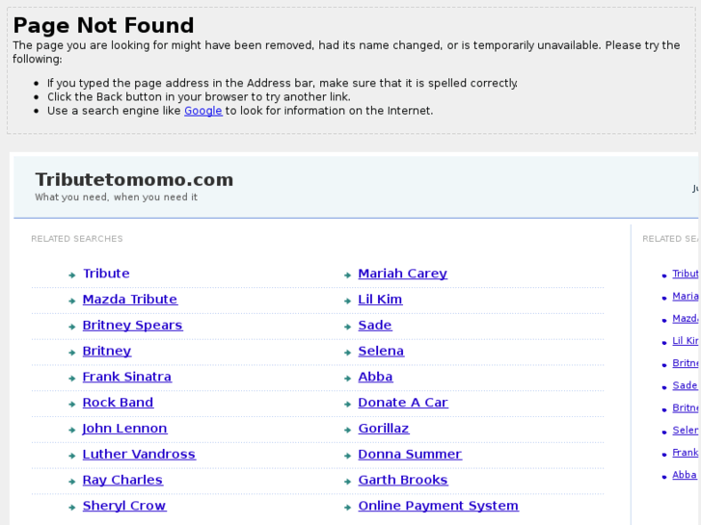Follow the Selena related search link
701x525 pixels.
[381, 352]
